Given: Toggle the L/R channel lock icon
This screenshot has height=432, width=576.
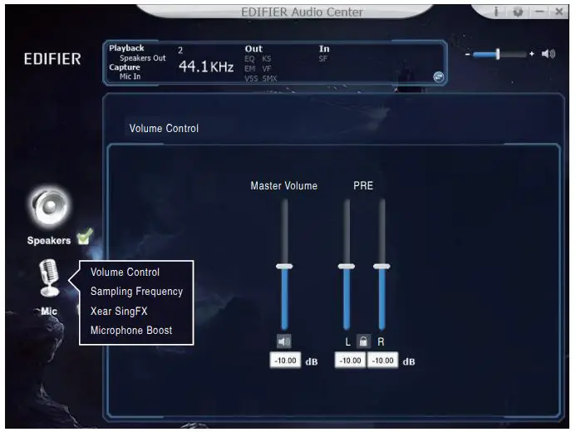Looking at the screenshot, I should (363, 341).
